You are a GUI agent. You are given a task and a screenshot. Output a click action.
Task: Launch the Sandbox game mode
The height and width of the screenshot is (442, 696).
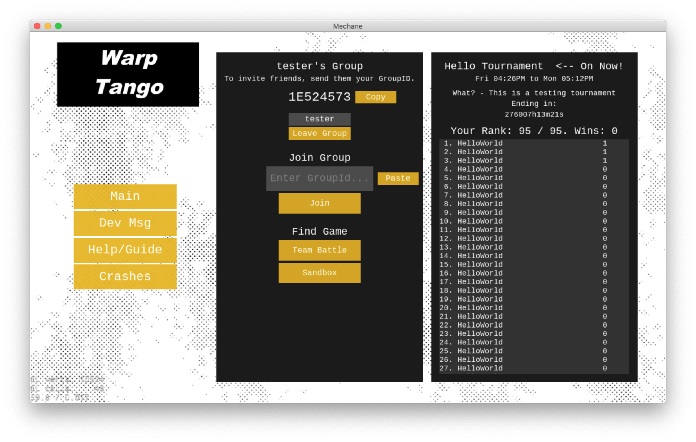pyautogui.click(x=319, y=272)
